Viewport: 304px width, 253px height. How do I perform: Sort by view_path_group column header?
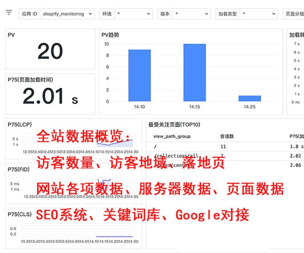coord(172,136)
